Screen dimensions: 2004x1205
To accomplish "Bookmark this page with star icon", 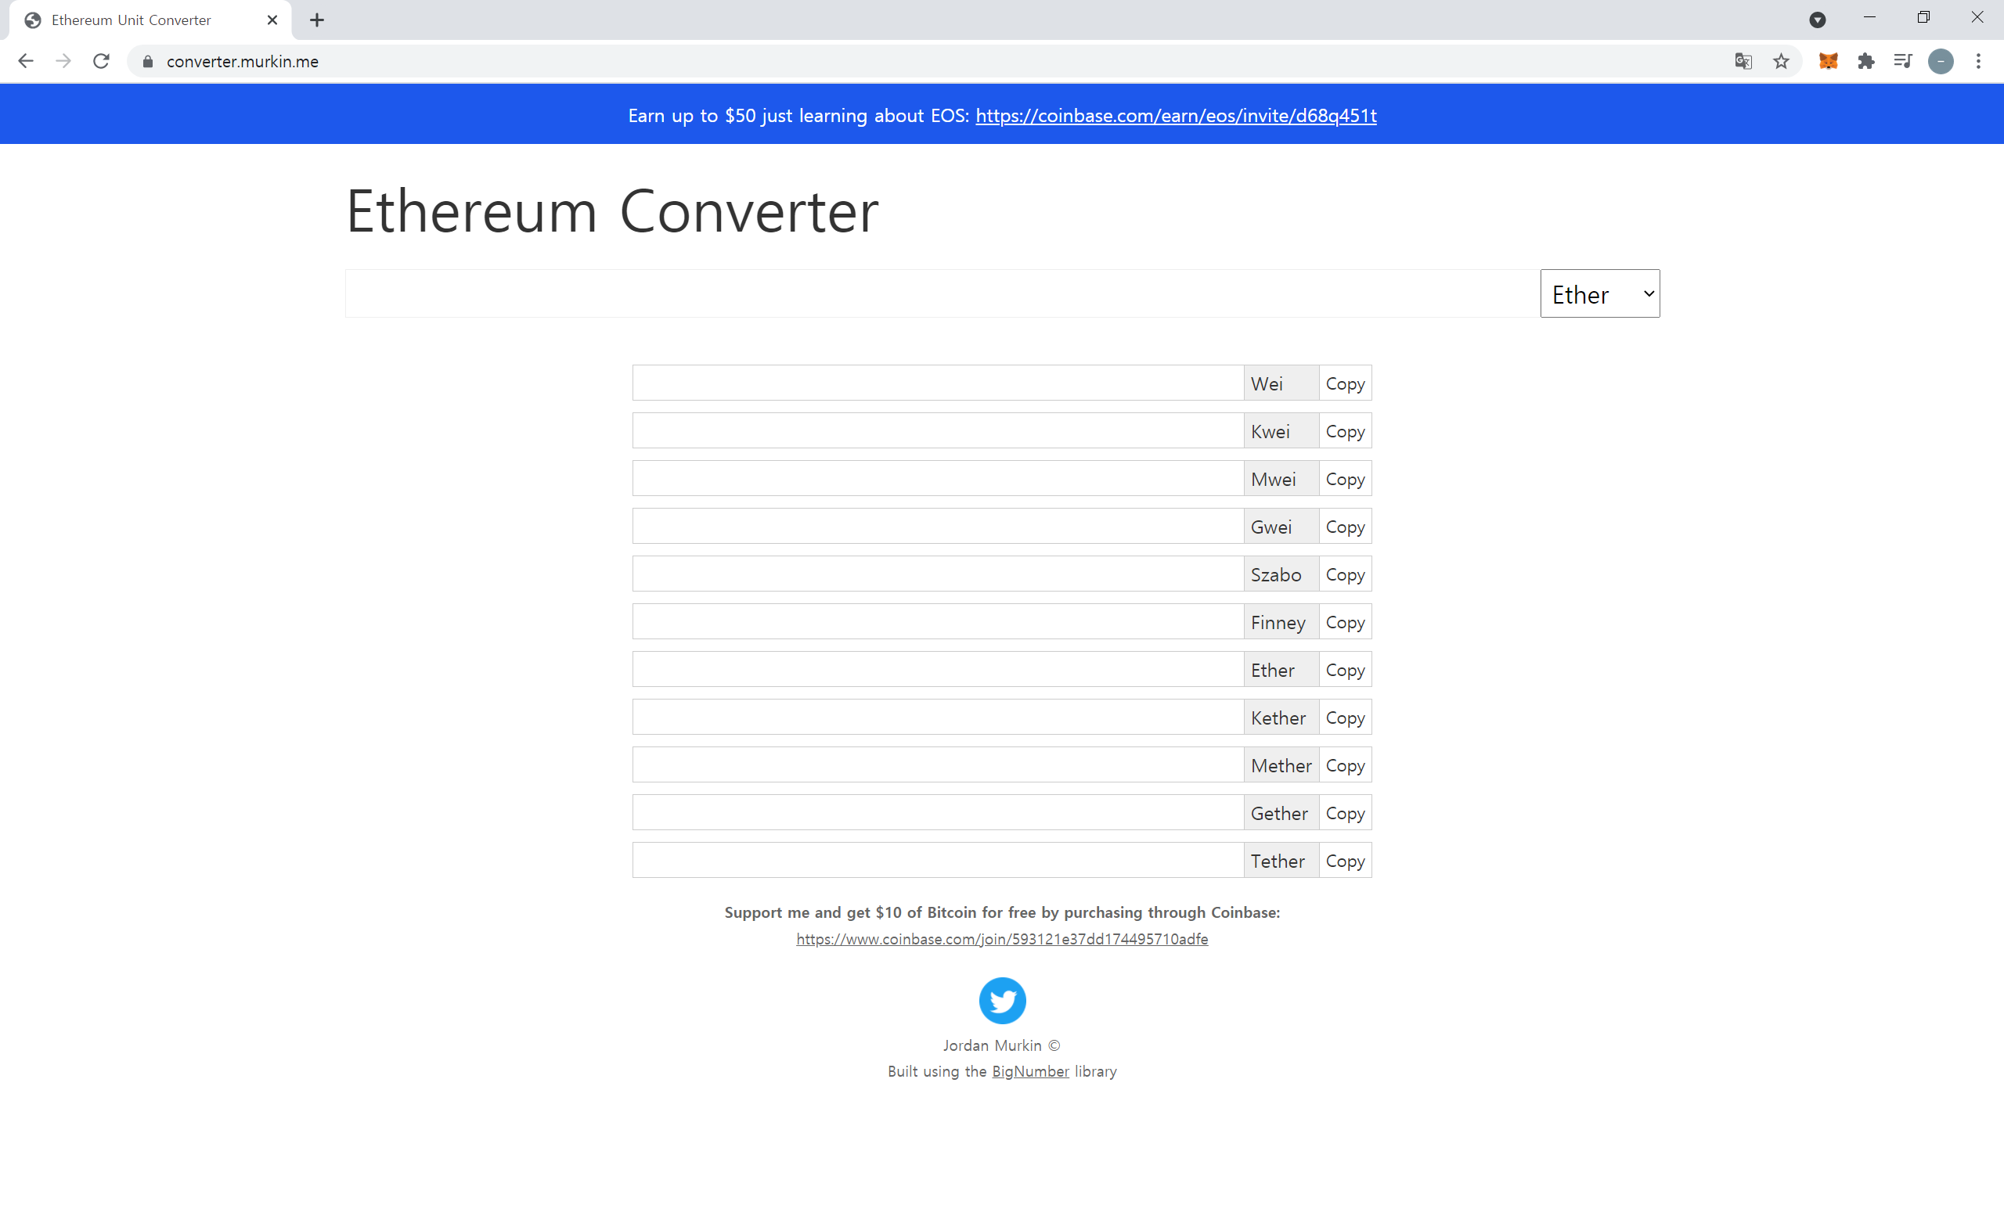I will tap(1781, 61).
